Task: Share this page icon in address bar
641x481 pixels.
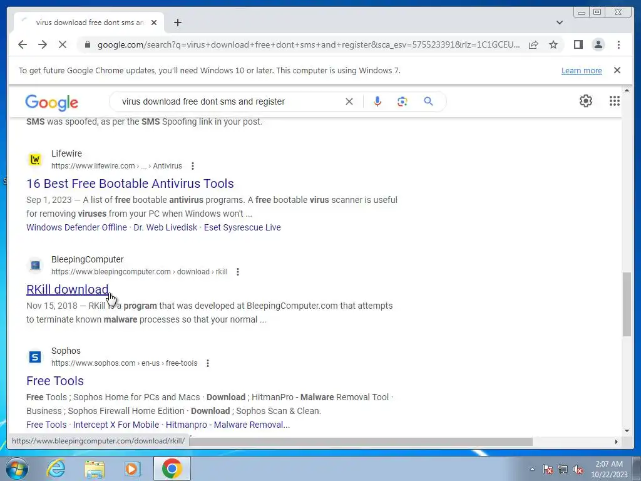Action: click(x=533, y=44)
